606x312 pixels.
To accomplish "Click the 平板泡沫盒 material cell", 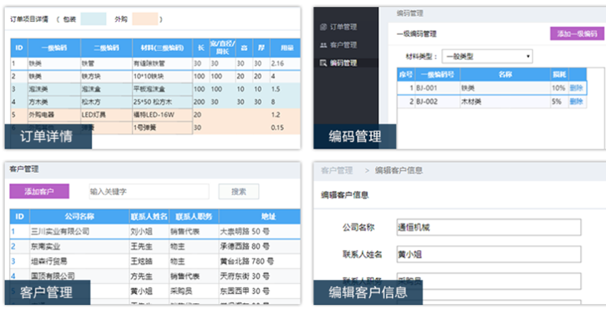I will coord(163,90).
